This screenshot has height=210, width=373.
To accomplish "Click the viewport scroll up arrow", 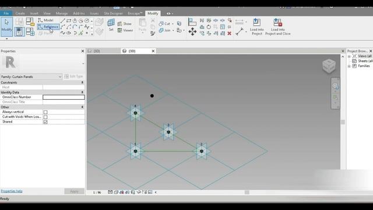I will (343, 57).
